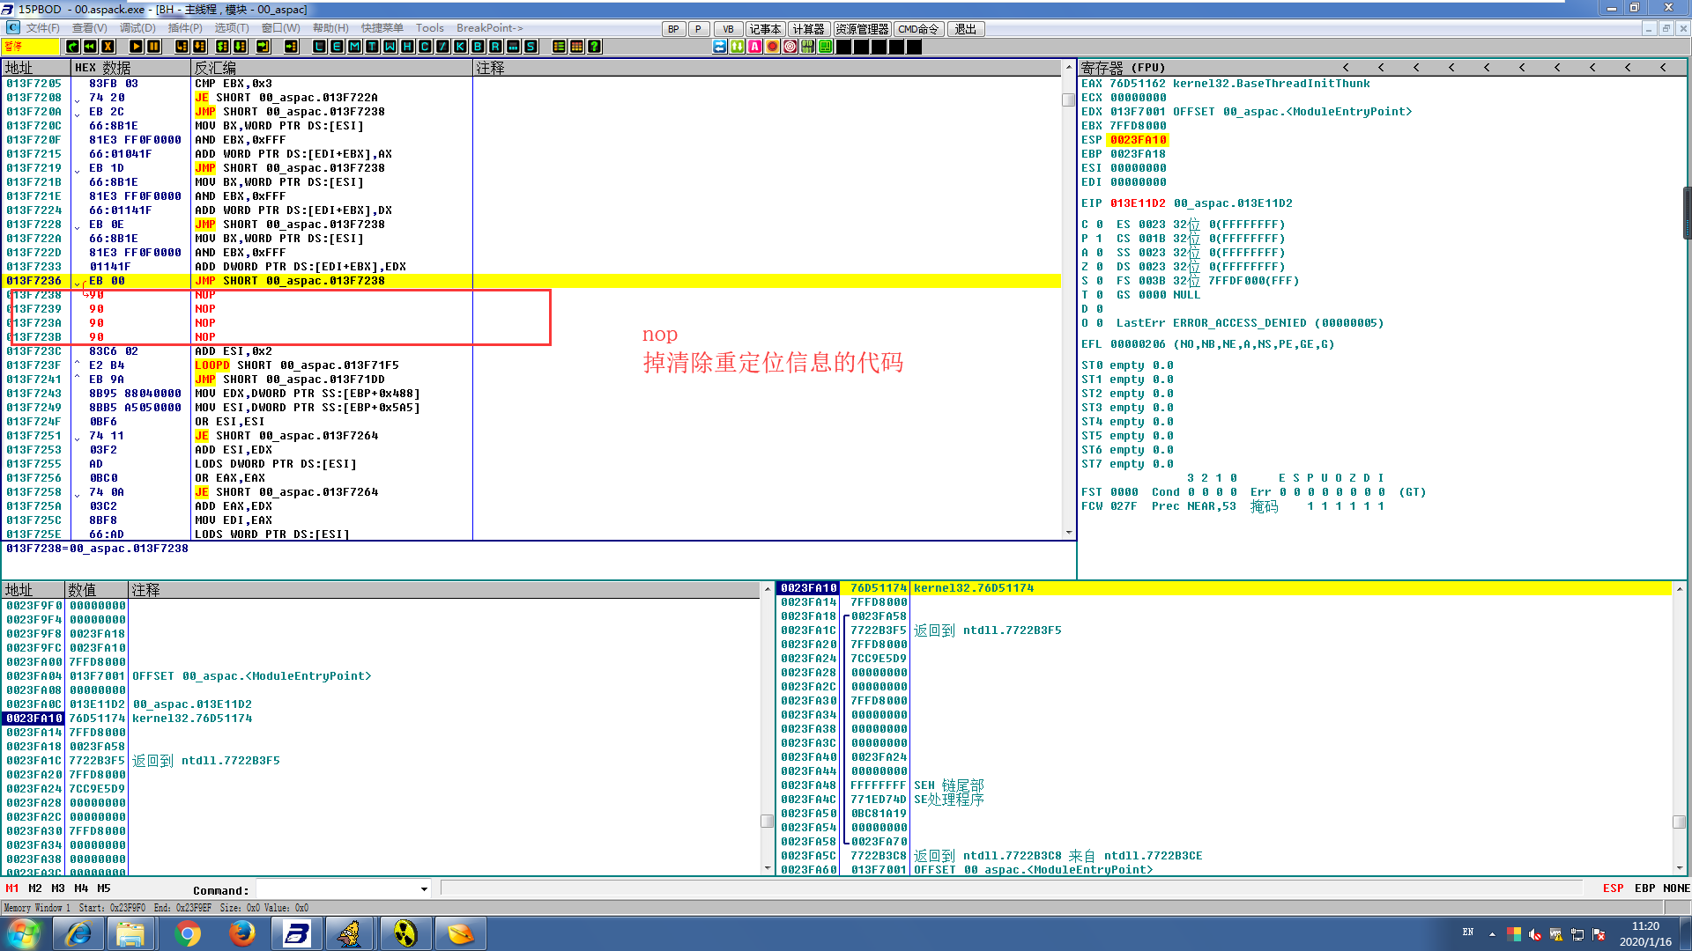Image resolution: width=1692 pixels, height=951 pixels.
Task: Open the Memory map (M) window icon
Action: tap(354, 47)
